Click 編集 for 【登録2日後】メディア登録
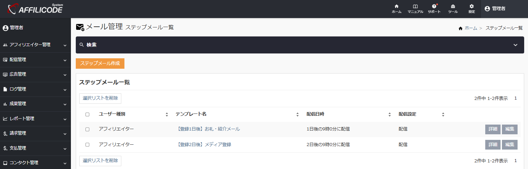 510,145
